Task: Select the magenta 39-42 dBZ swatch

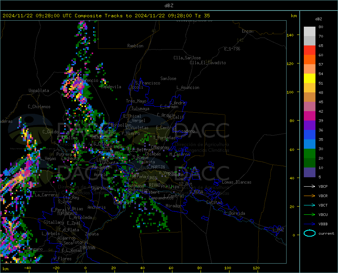Action: (x=309, y=116)
